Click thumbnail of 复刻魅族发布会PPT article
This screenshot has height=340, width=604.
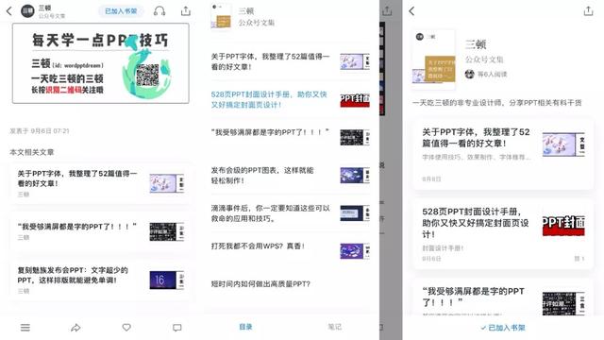pyautogui.click(x=166, y=280)
